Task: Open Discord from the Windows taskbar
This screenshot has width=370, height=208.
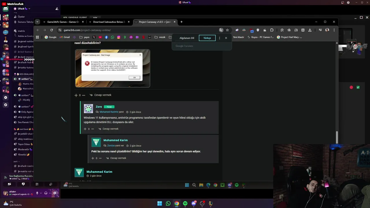Action: coord(194,203)
